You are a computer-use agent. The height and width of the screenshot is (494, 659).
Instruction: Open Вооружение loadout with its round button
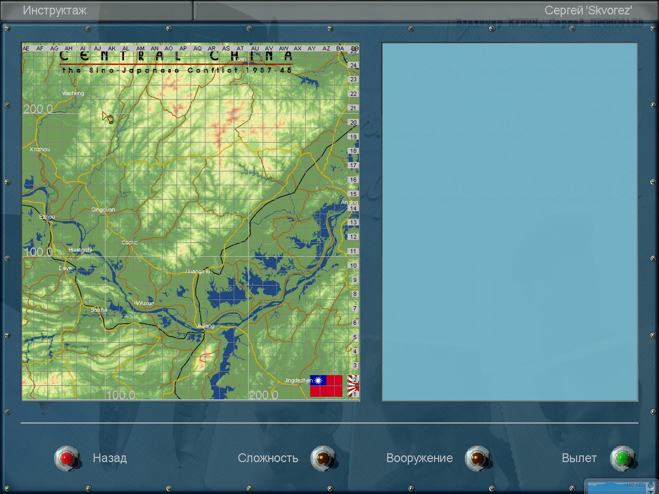pyautogui.click(x=477, y=458)
